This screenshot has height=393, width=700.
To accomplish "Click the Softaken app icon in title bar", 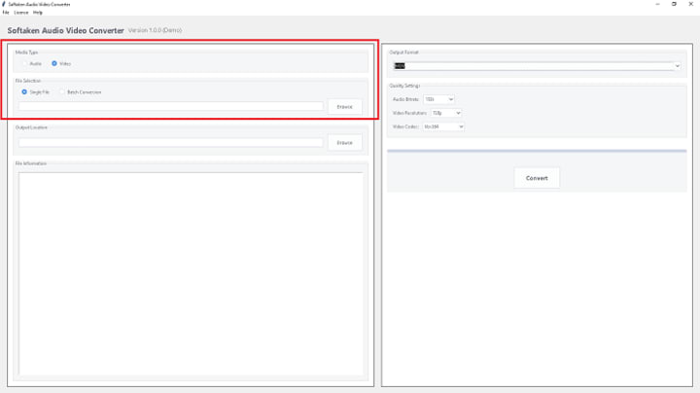I will tap(4, 4).
